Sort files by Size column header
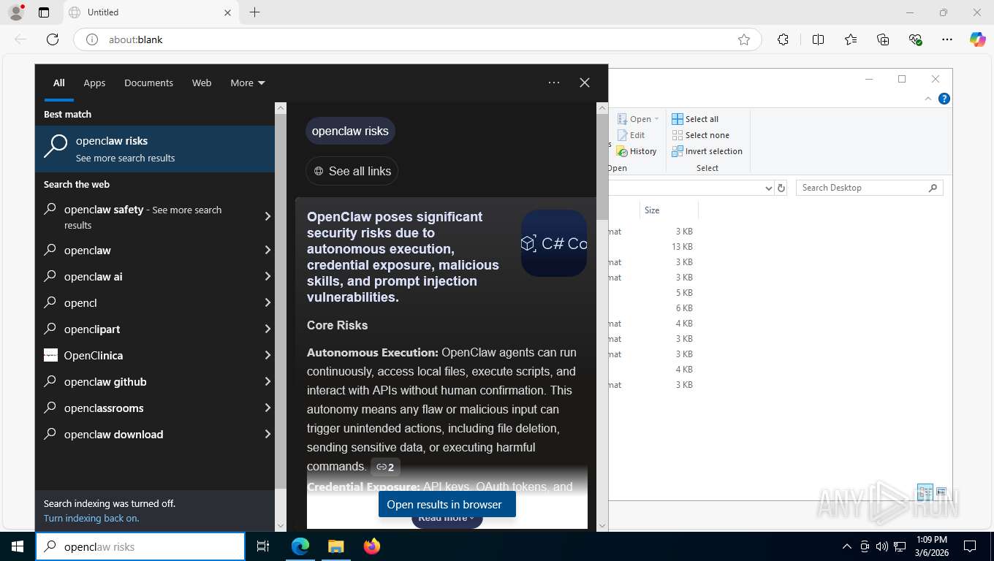This screenshot has width=994, height=561. (x=669, y=210)
